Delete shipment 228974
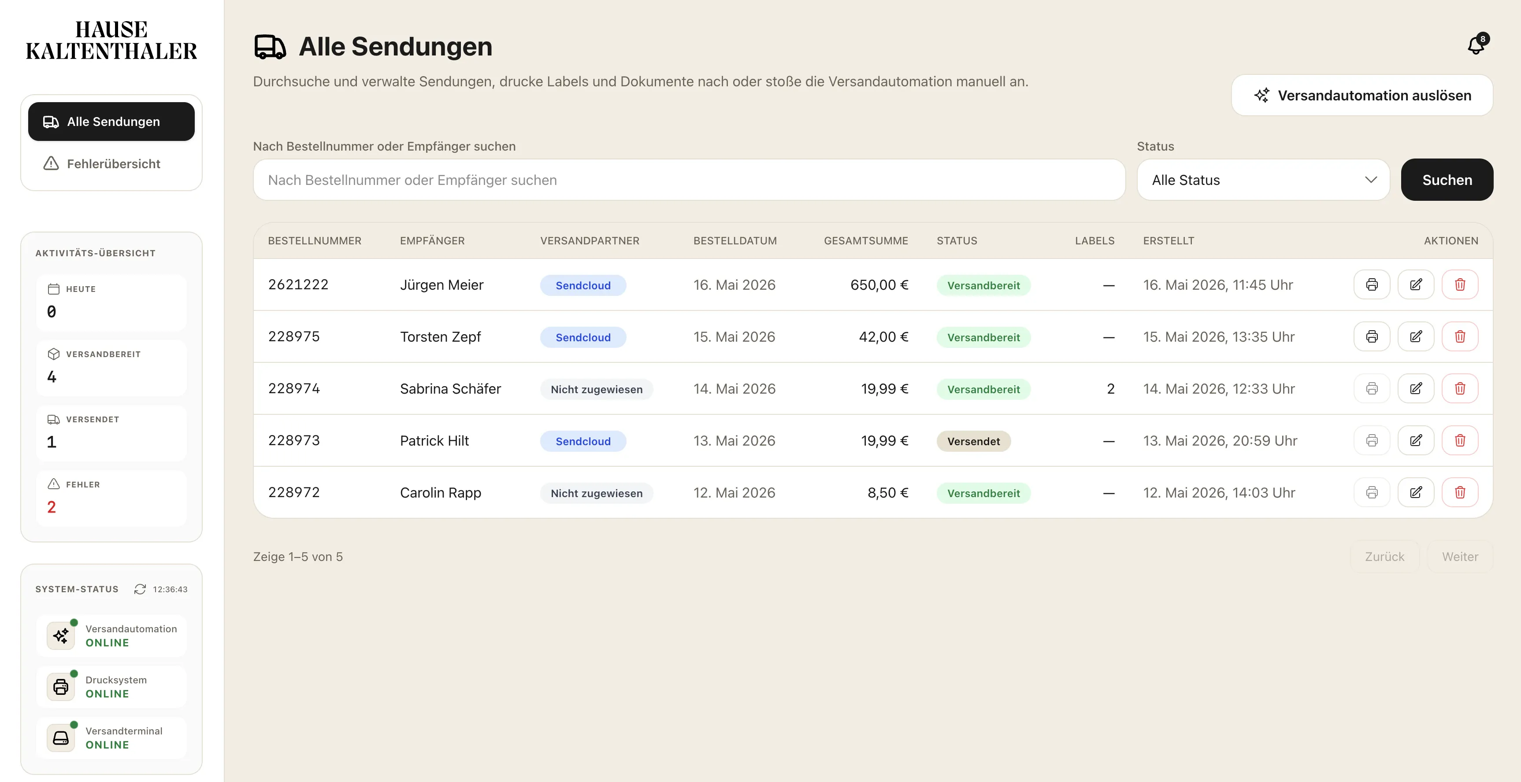1521x782 pixels. tap(1460, 388)
